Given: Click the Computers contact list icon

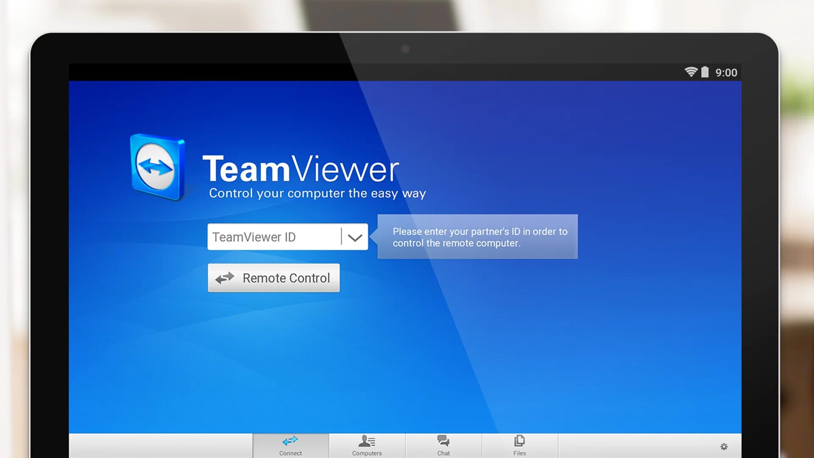Looking at the screenshot, I should click(x=367, y=441).
